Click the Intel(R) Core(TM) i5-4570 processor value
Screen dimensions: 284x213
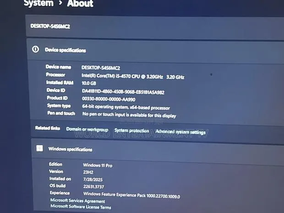[x=133, y=76]
